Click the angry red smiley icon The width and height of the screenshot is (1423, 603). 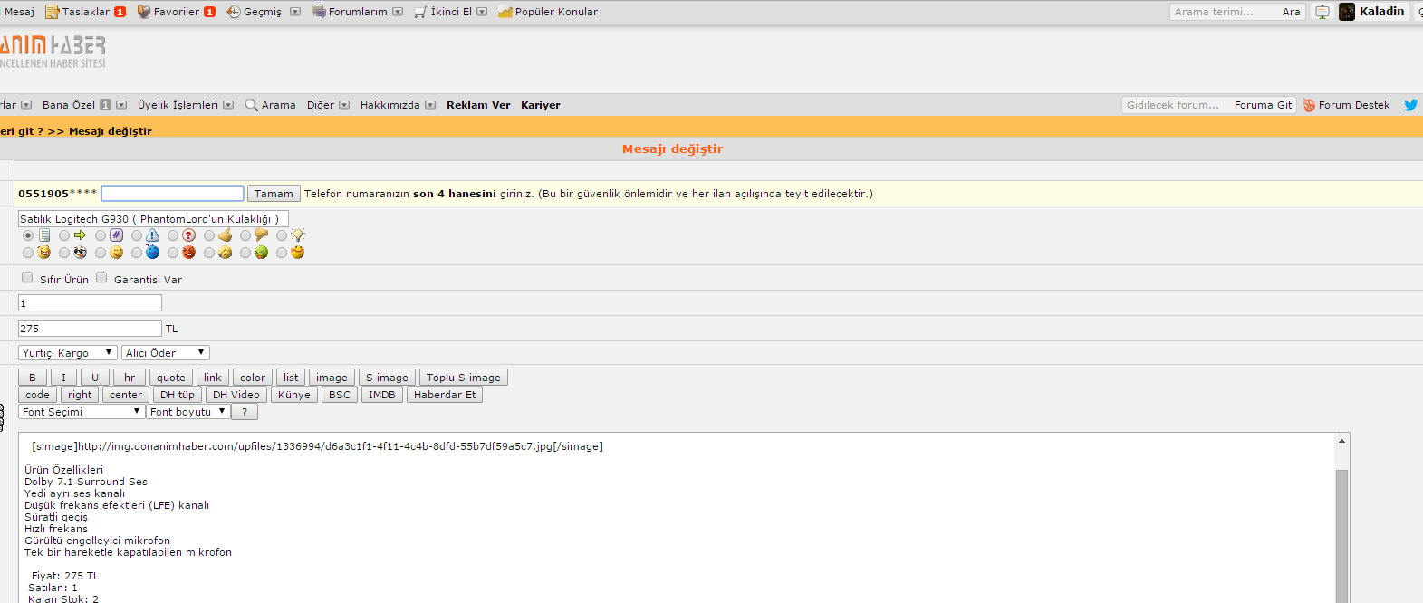point(188,253)
